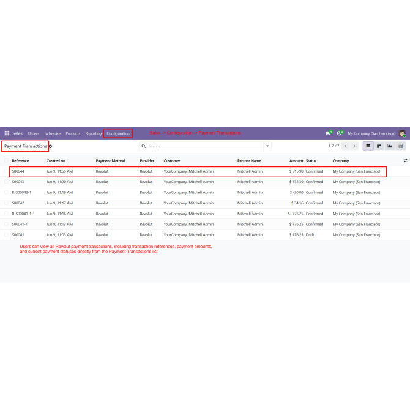Open the Products menu
This screenshot has width=410, height=410.
73,133
